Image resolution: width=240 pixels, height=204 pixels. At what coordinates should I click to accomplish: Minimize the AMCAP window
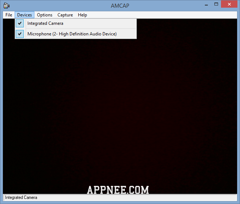[x=206, y=5]
